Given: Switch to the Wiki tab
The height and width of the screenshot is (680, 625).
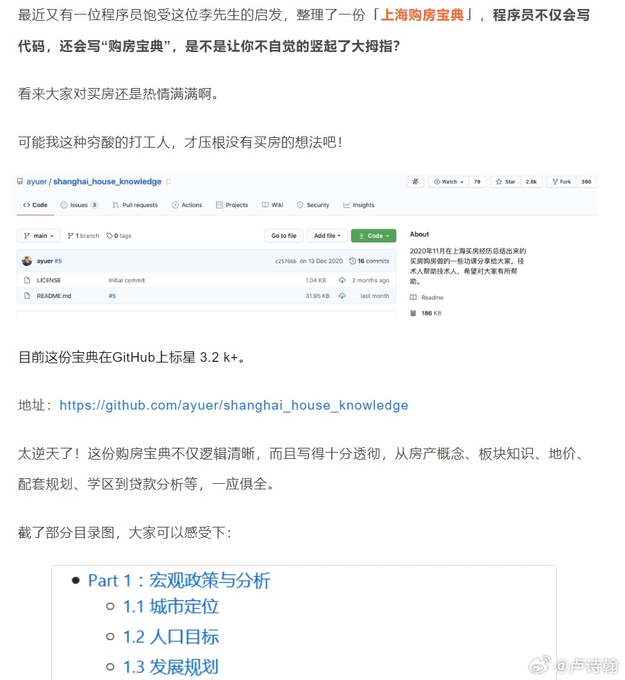Looking at the screenshot, I should coord(272,205).
